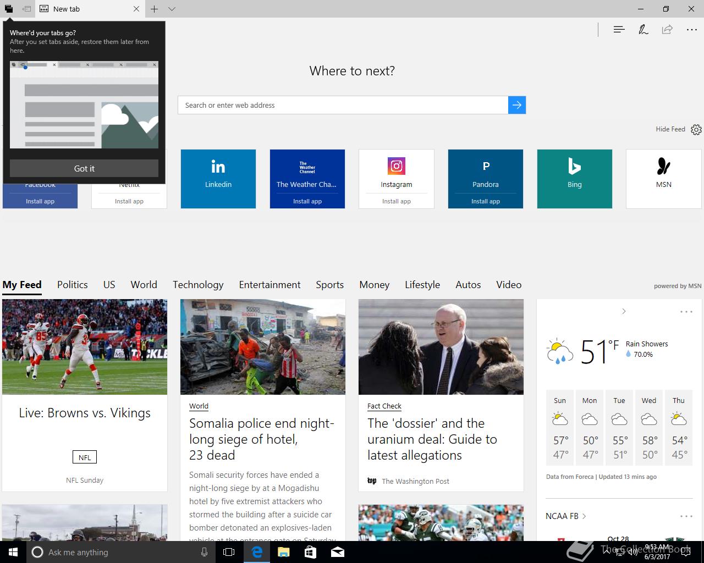This screenshot has height=563, width=704.
Task: Select the Thu forecast day
Action: click(679, 427)
